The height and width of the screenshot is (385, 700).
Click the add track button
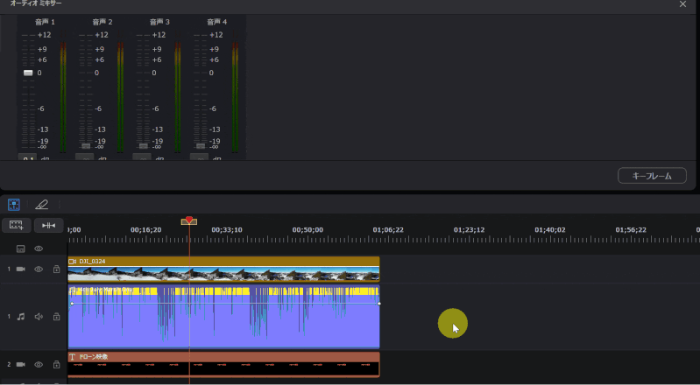[15, 226]
